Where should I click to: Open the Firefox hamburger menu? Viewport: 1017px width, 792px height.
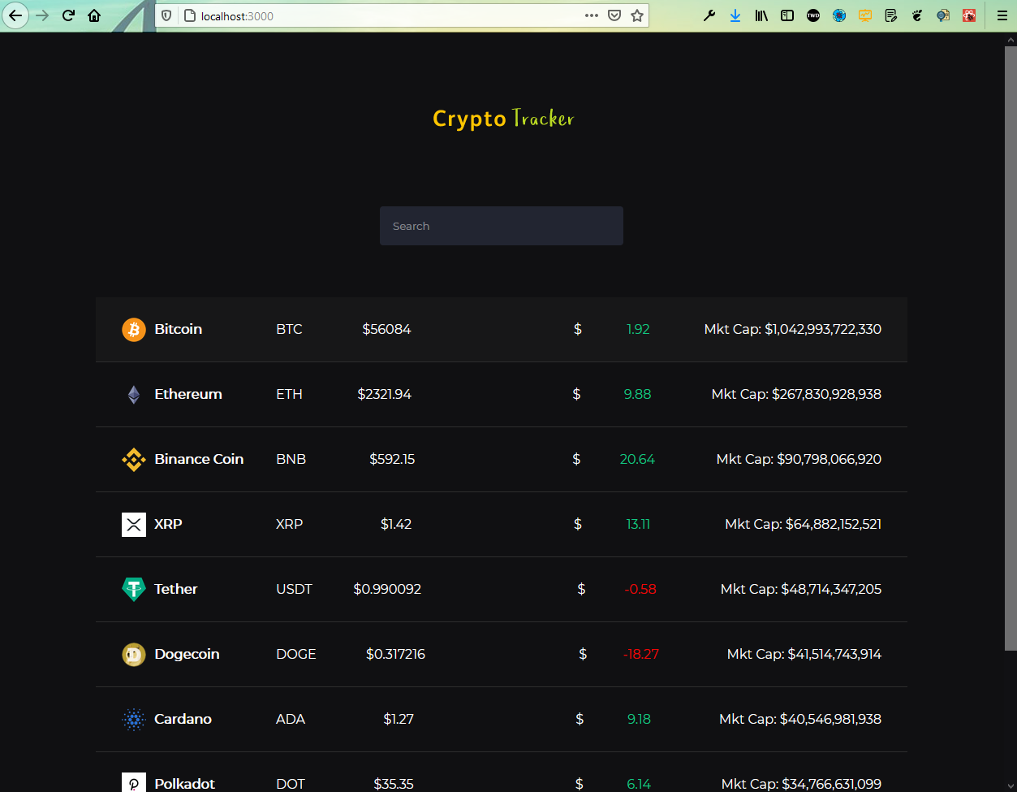(1002, 15)
